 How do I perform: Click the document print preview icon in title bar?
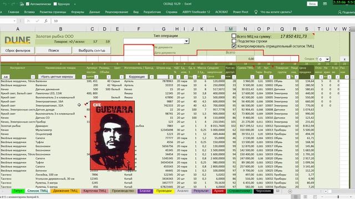pyautogui.click(x=22, y=4)
